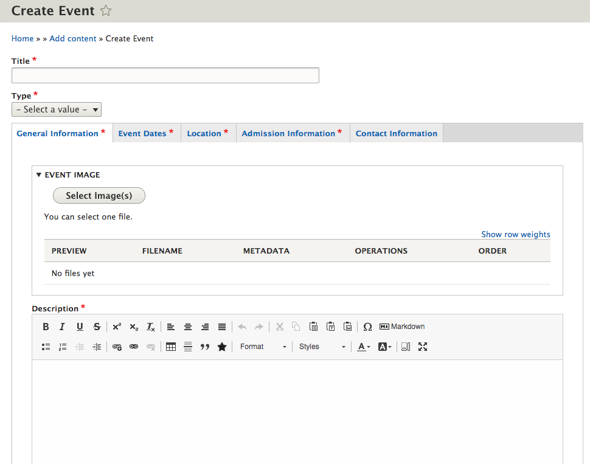This screenshot has height=464, width=590.
Task: Apply strikethrough formatting
Action: click(97, 327)
